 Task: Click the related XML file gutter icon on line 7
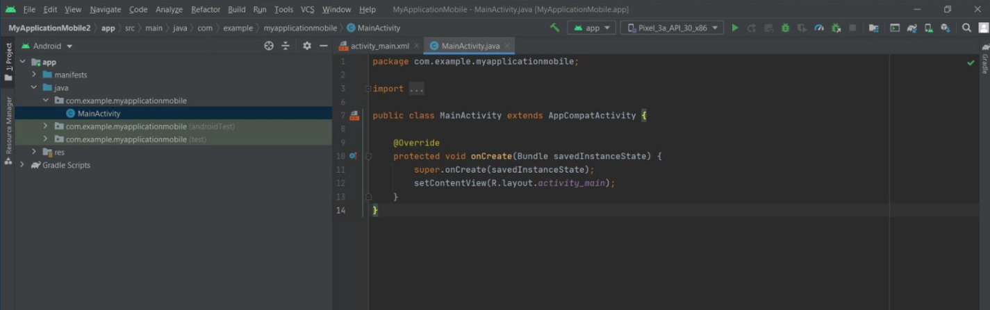pyautogui.click(x=354, y=115)
